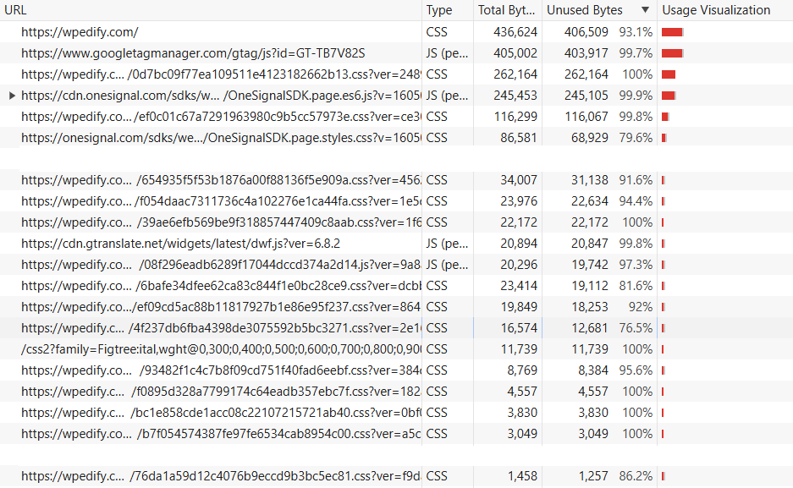Viewport: 793px width, 488px height.
Task: Click the 403,917 unused bytes value
Action: coord(586,53)
